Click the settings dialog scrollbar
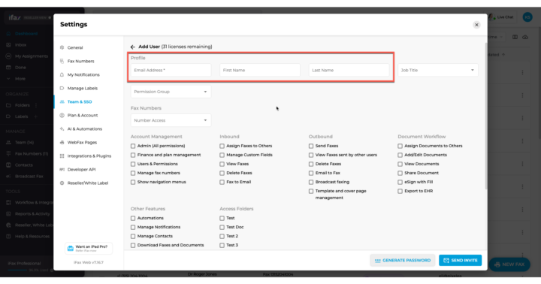 (486, 116)
